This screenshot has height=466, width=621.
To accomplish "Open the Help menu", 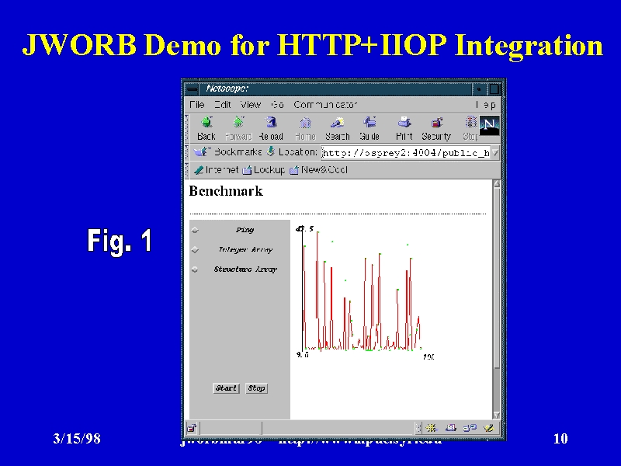I will pos(486,105).
